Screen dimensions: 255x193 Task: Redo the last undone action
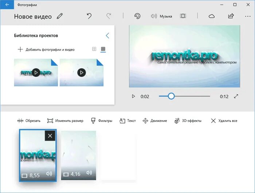[x=109, y=16]
